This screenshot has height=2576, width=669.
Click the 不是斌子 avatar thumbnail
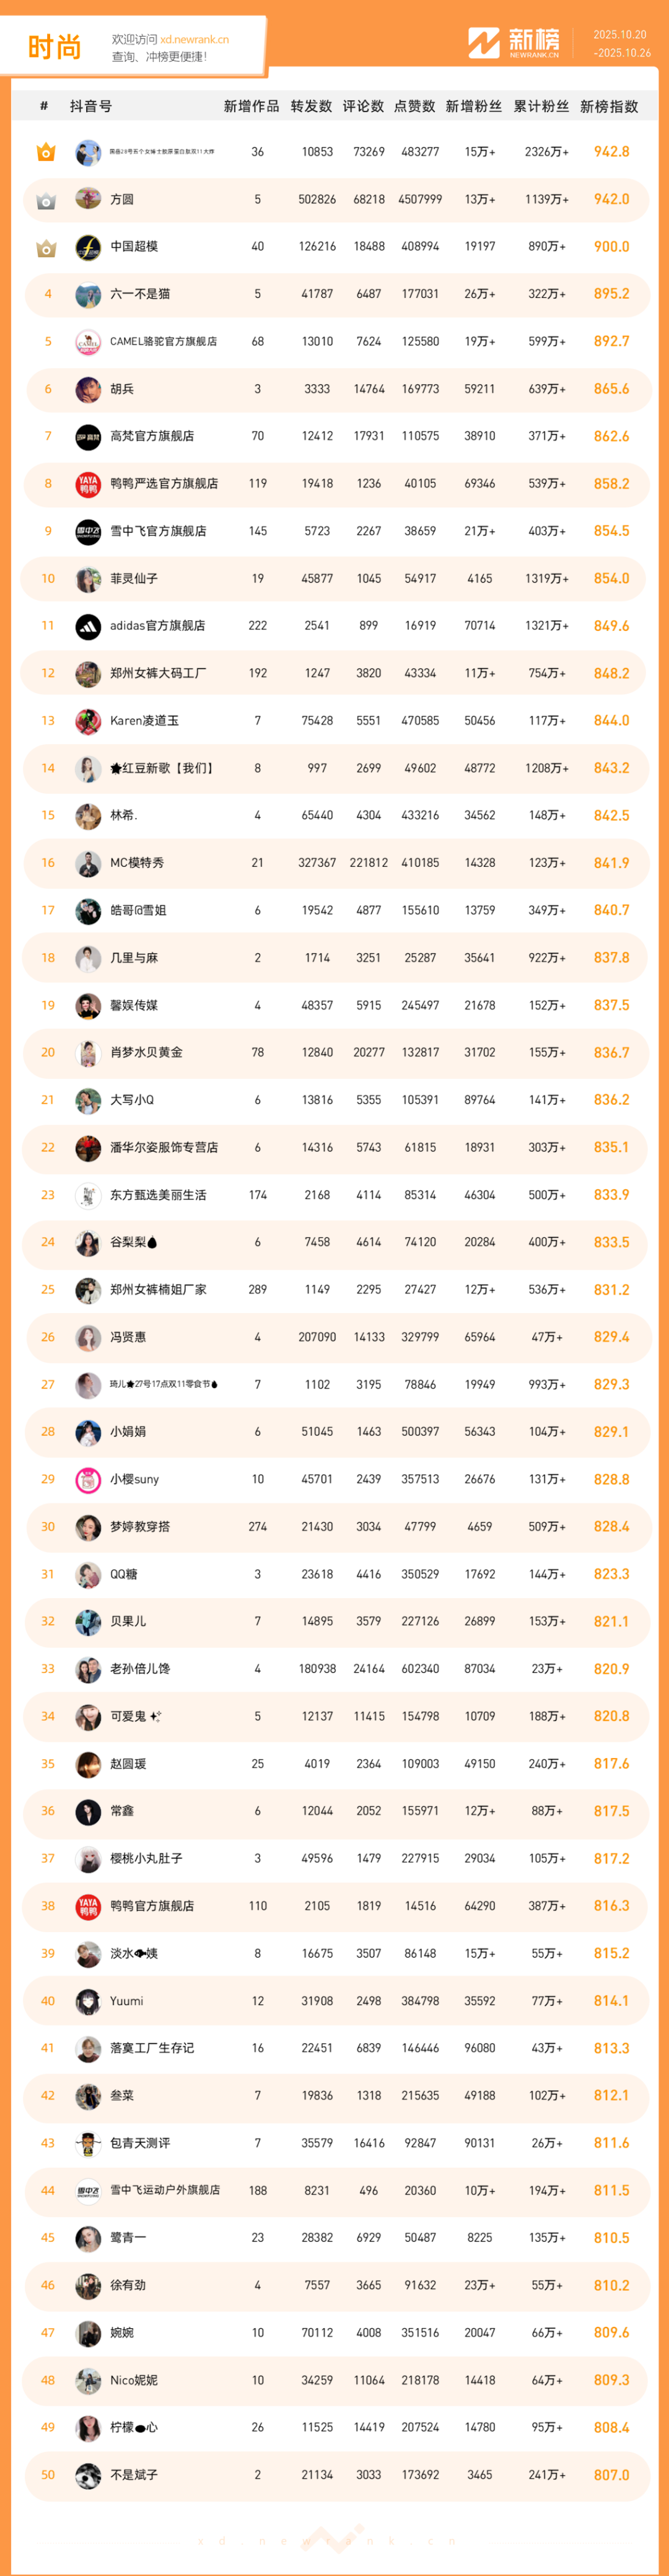pos(88,2475)
